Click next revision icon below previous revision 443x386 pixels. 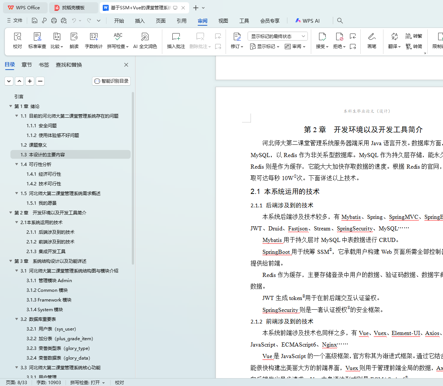[353, 47]
